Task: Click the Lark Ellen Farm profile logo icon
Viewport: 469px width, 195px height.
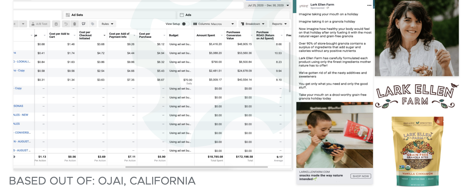Action: tap(304, 6)
